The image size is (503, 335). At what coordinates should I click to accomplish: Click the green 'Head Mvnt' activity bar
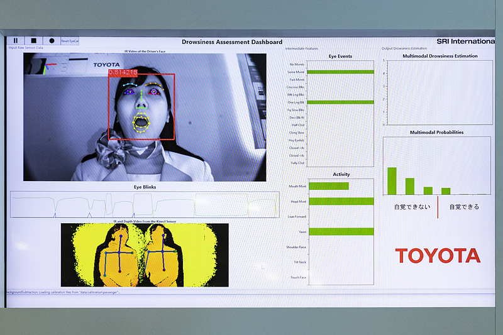click(x=341, y=201)
